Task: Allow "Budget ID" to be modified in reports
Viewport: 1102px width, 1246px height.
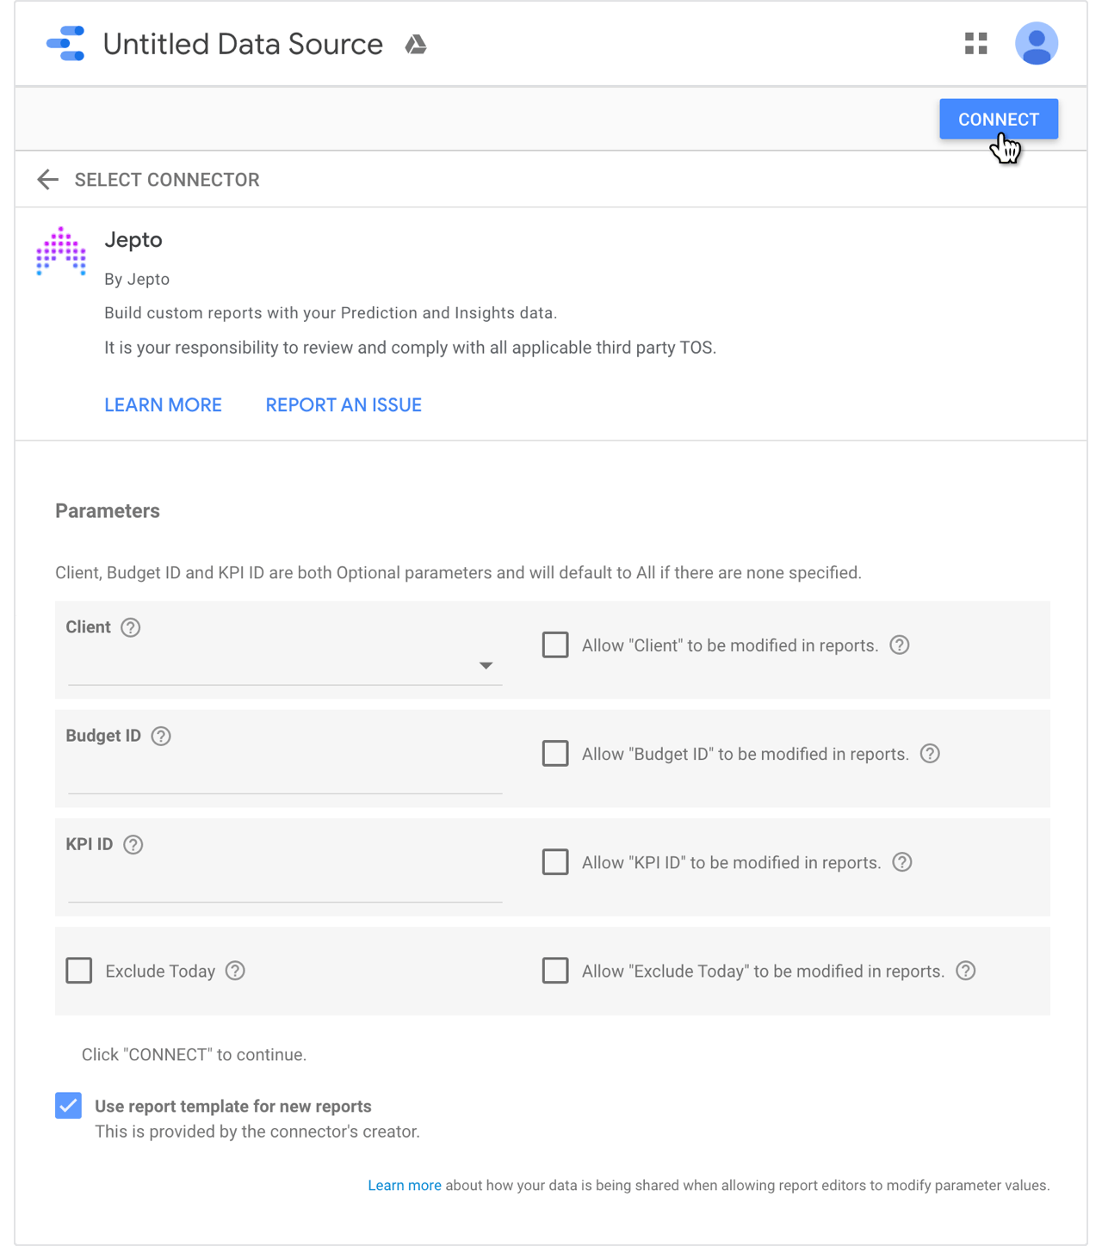Action: coord(555,753)
